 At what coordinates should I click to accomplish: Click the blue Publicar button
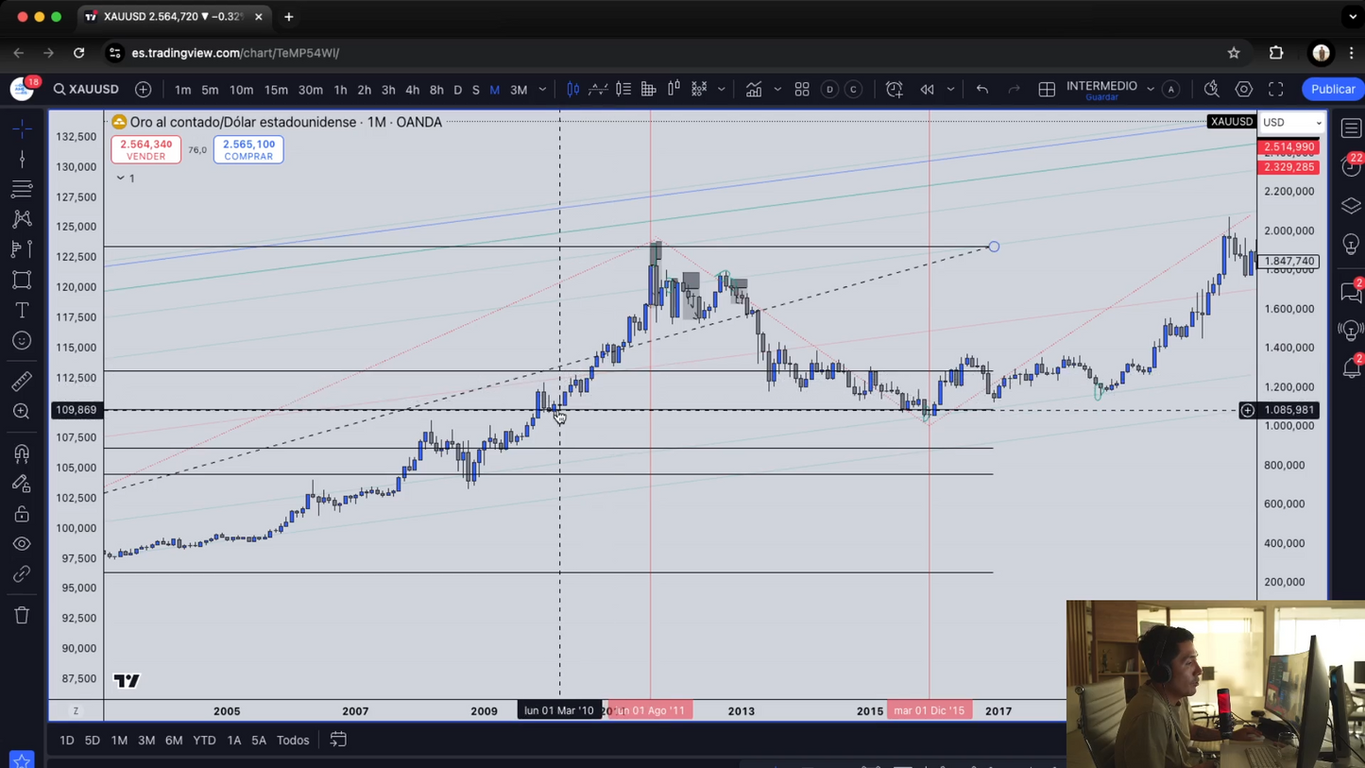tap(1332, 90)
